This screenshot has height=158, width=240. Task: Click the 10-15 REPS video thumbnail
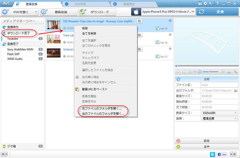tap(54, 39)
